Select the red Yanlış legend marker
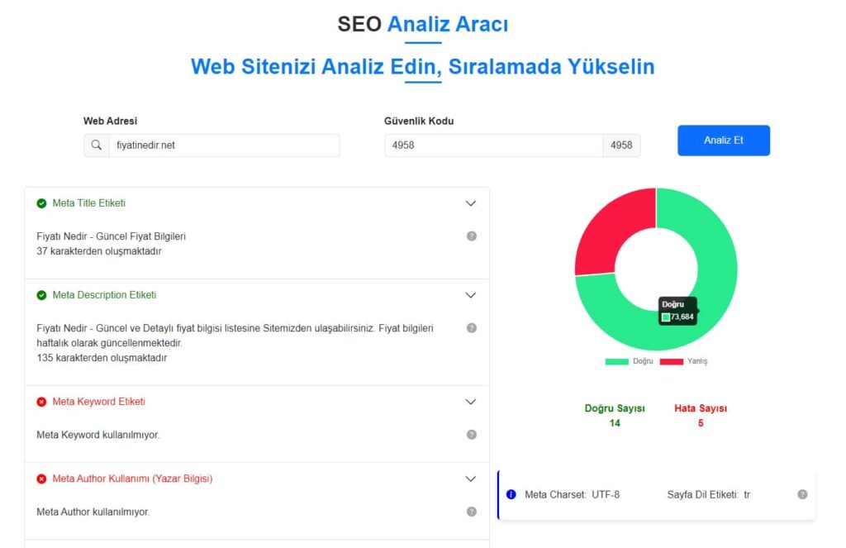 click(x=671, y=361)
